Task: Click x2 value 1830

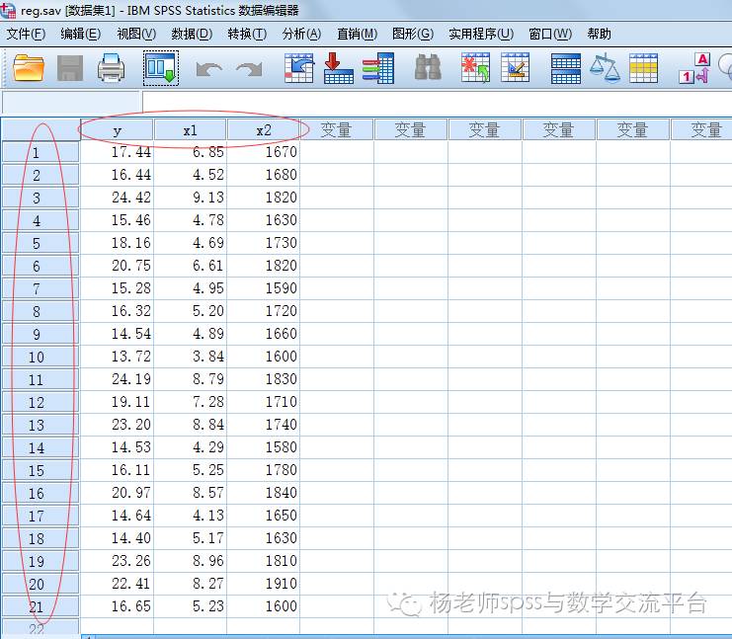Action: click(264, 379)
